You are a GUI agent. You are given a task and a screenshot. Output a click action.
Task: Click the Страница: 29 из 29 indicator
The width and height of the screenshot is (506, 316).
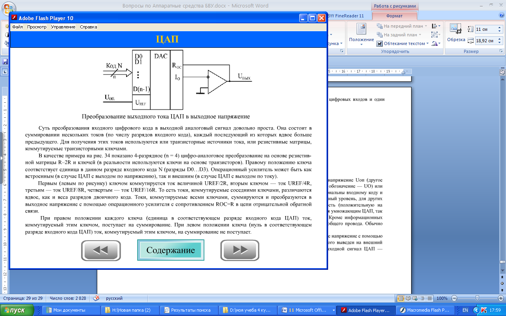[23, 298]
